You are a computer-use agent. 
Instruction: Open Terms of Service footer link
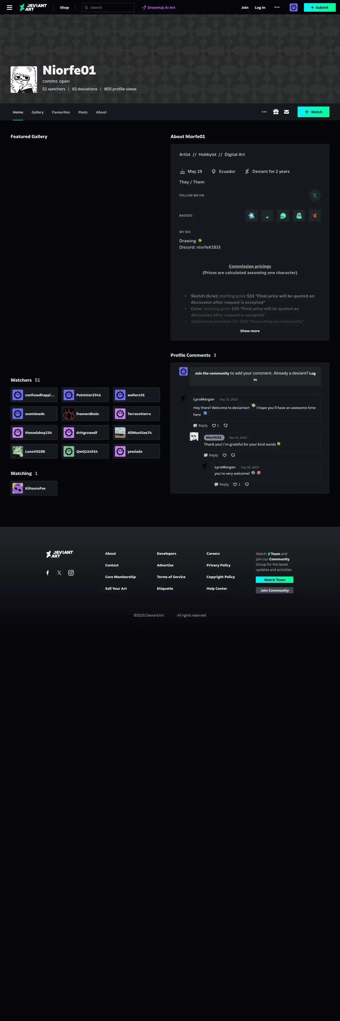point(171,577)
